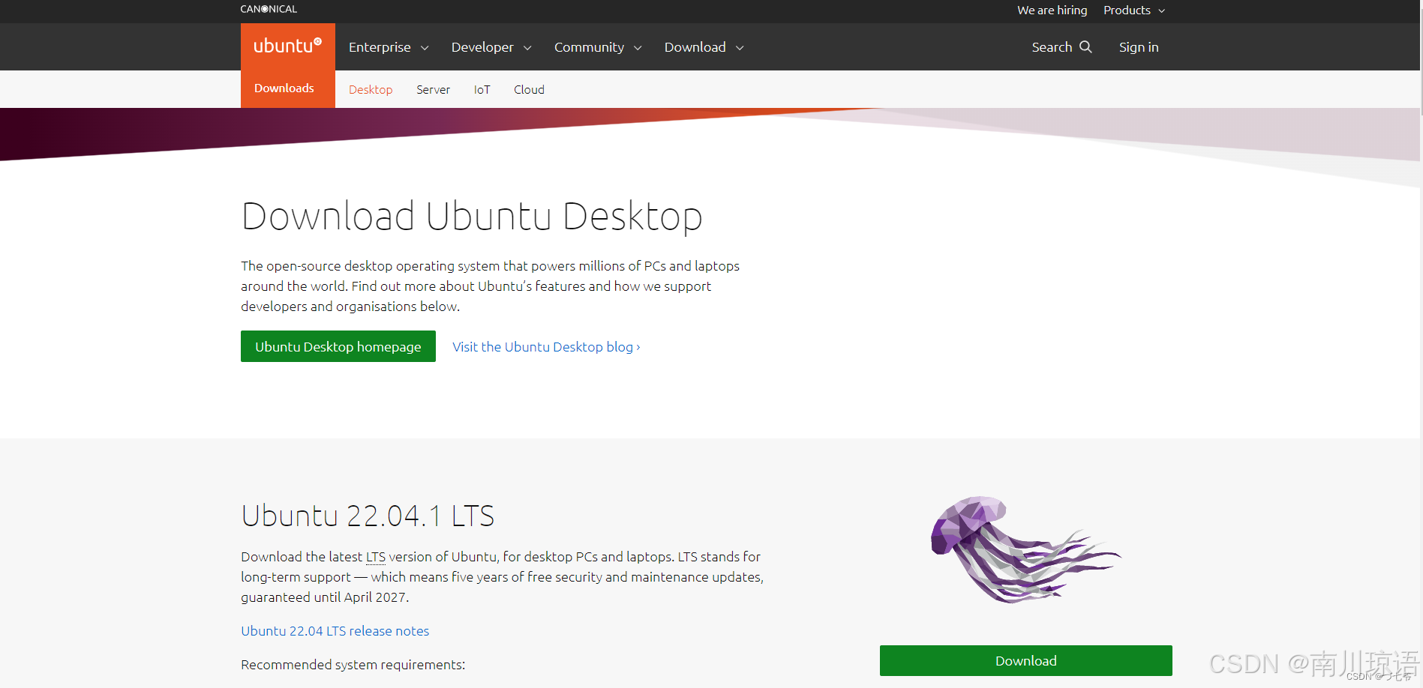Open Ubuntu 22.04 LTS release notes link
The image size is (1423, 688).
tap(335, 631)
